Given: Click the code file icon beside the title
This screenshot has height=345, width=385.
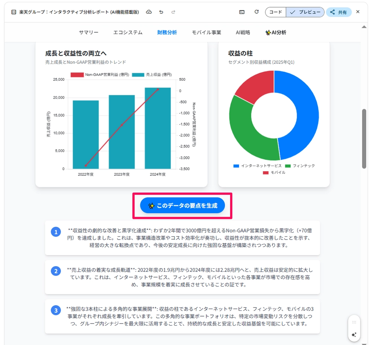Looking at the screenshot, I should (x=14, y=12).
